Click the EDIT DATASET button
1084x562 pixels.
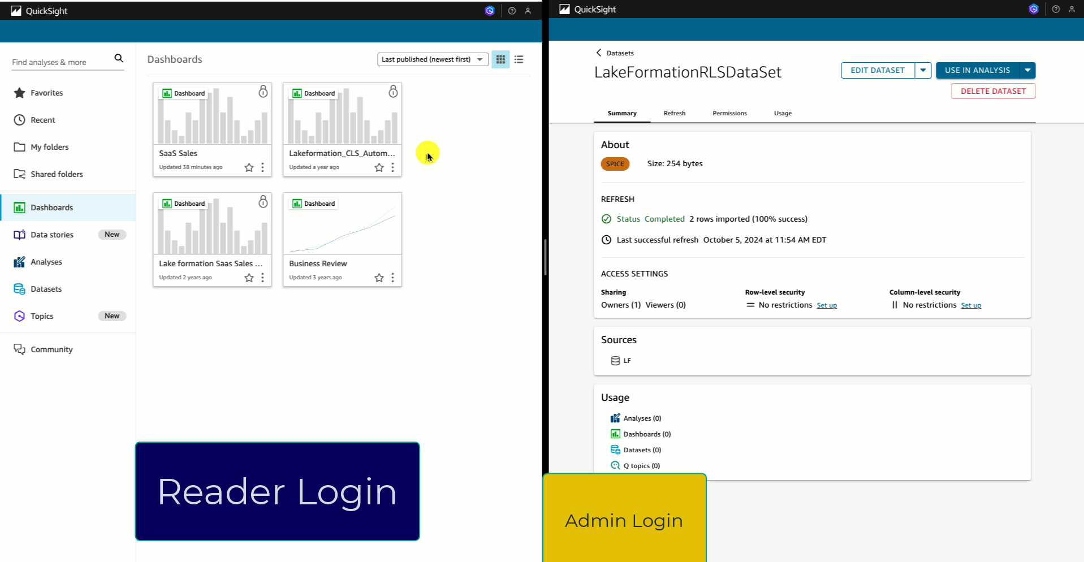point(878,70)
